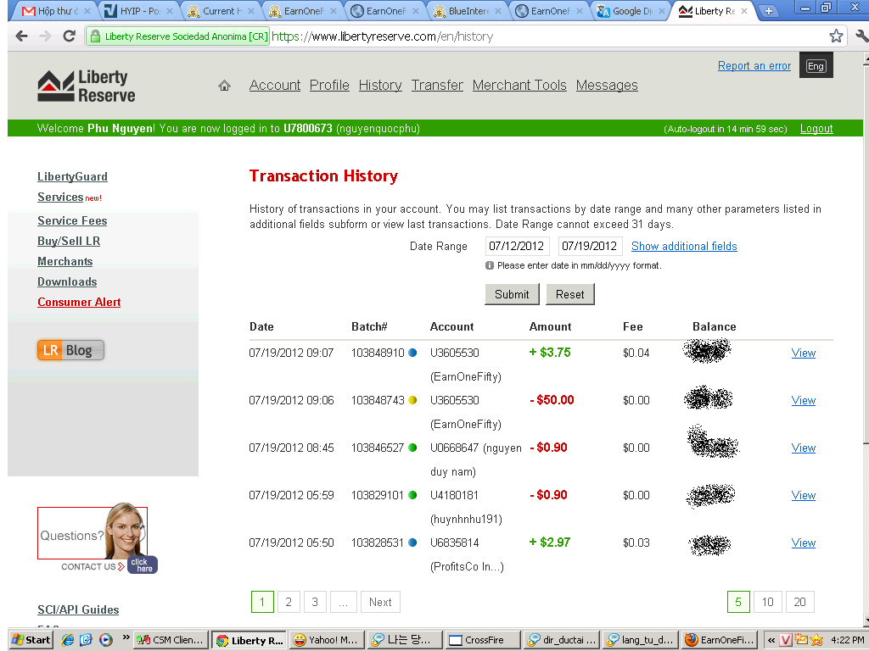Open Downloads sidebar link
Screen dimensions: 869x651
(67, 281)
